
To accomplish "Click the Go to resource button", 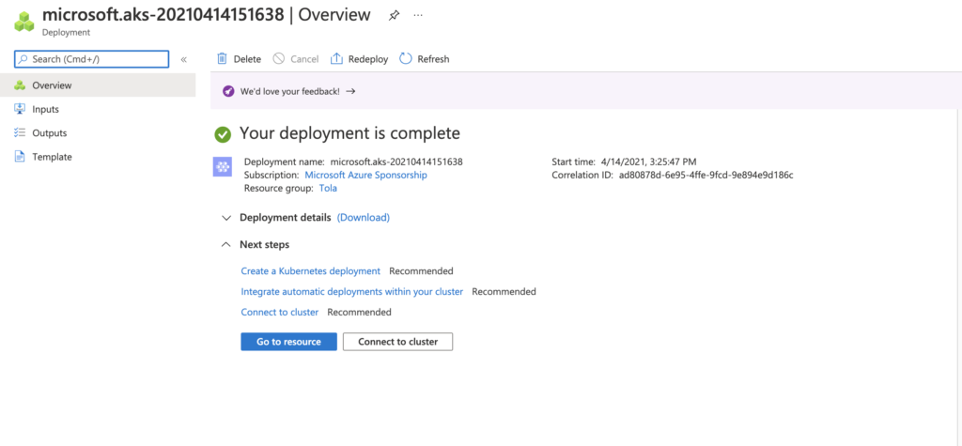I will (x=289, y=342).
